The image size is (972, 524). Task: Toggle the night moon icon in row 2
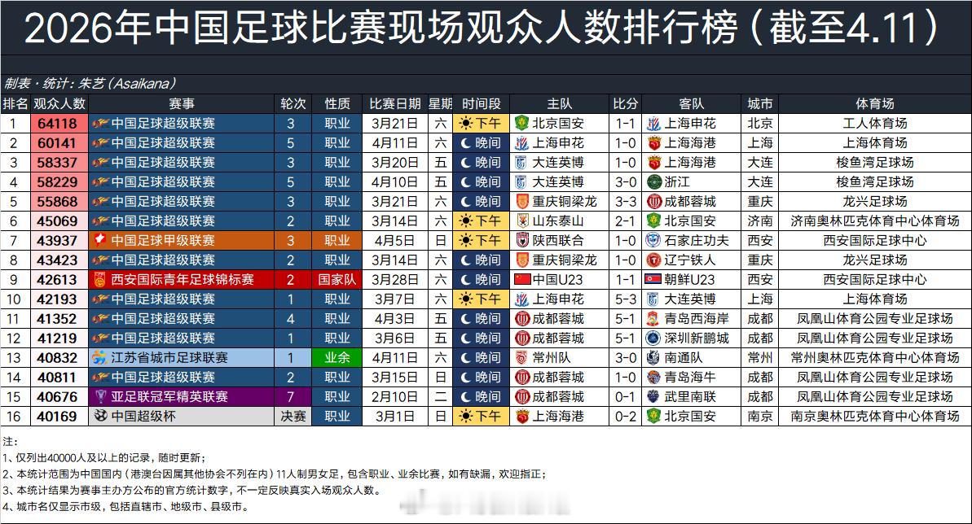pos(464,142)
